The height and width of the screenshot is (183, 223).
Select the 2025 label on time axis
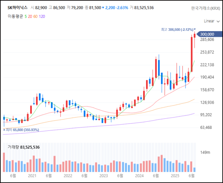coord(174,176)
